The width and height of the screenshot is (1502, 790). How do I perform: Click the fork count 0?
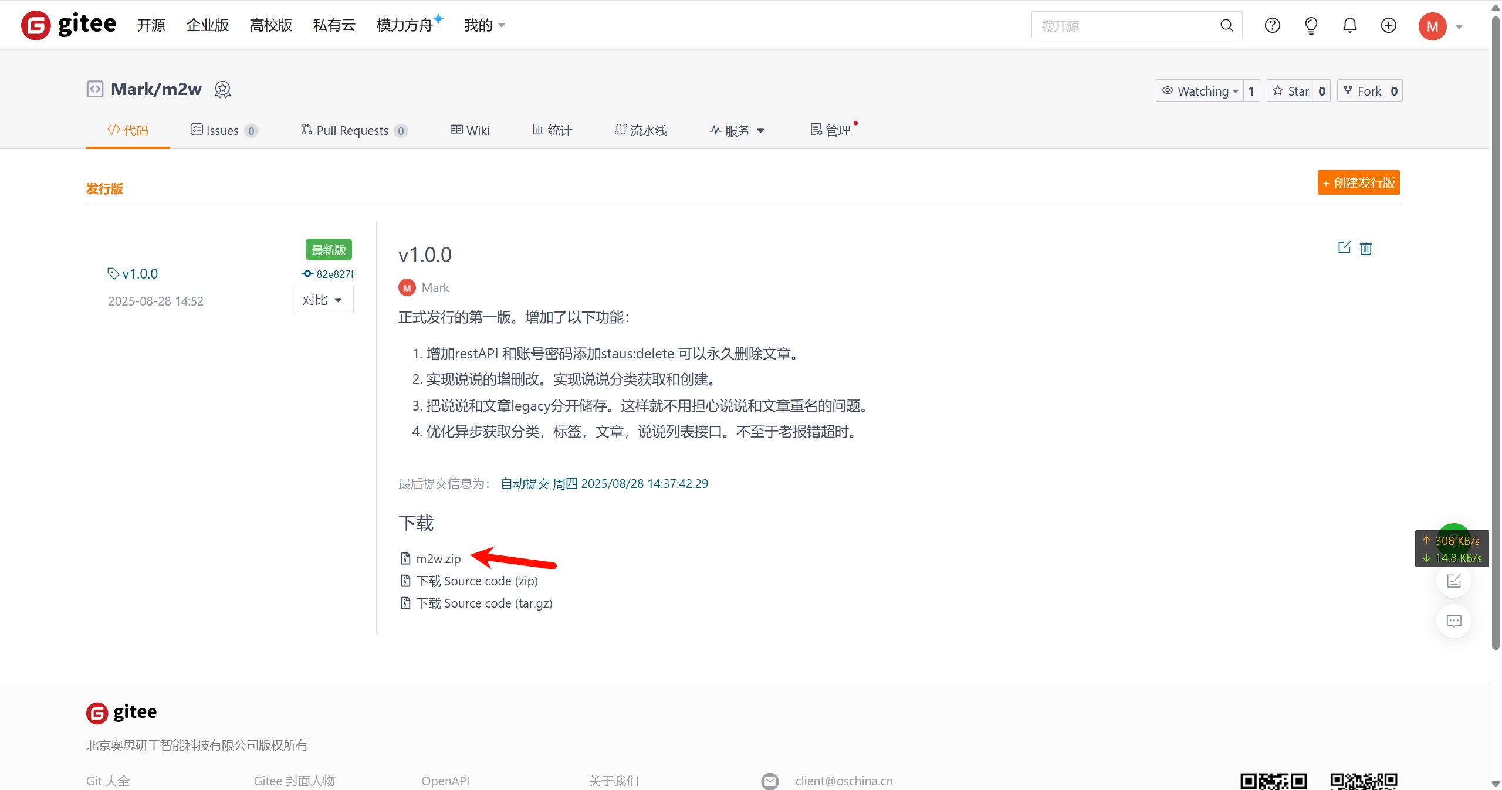[x=1394, y=91]
